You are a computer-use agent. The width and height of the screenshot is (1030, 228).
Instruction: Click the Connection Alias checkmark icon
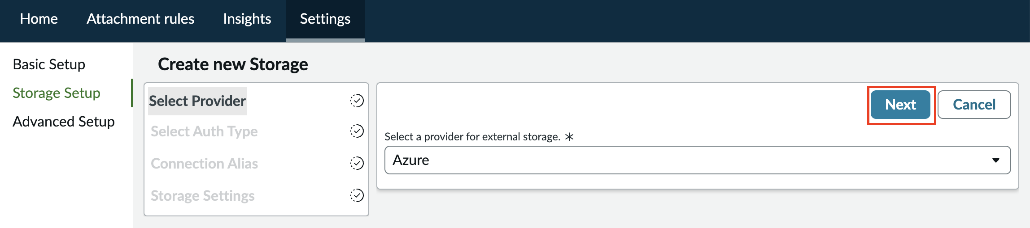click(x=357, y=163)
